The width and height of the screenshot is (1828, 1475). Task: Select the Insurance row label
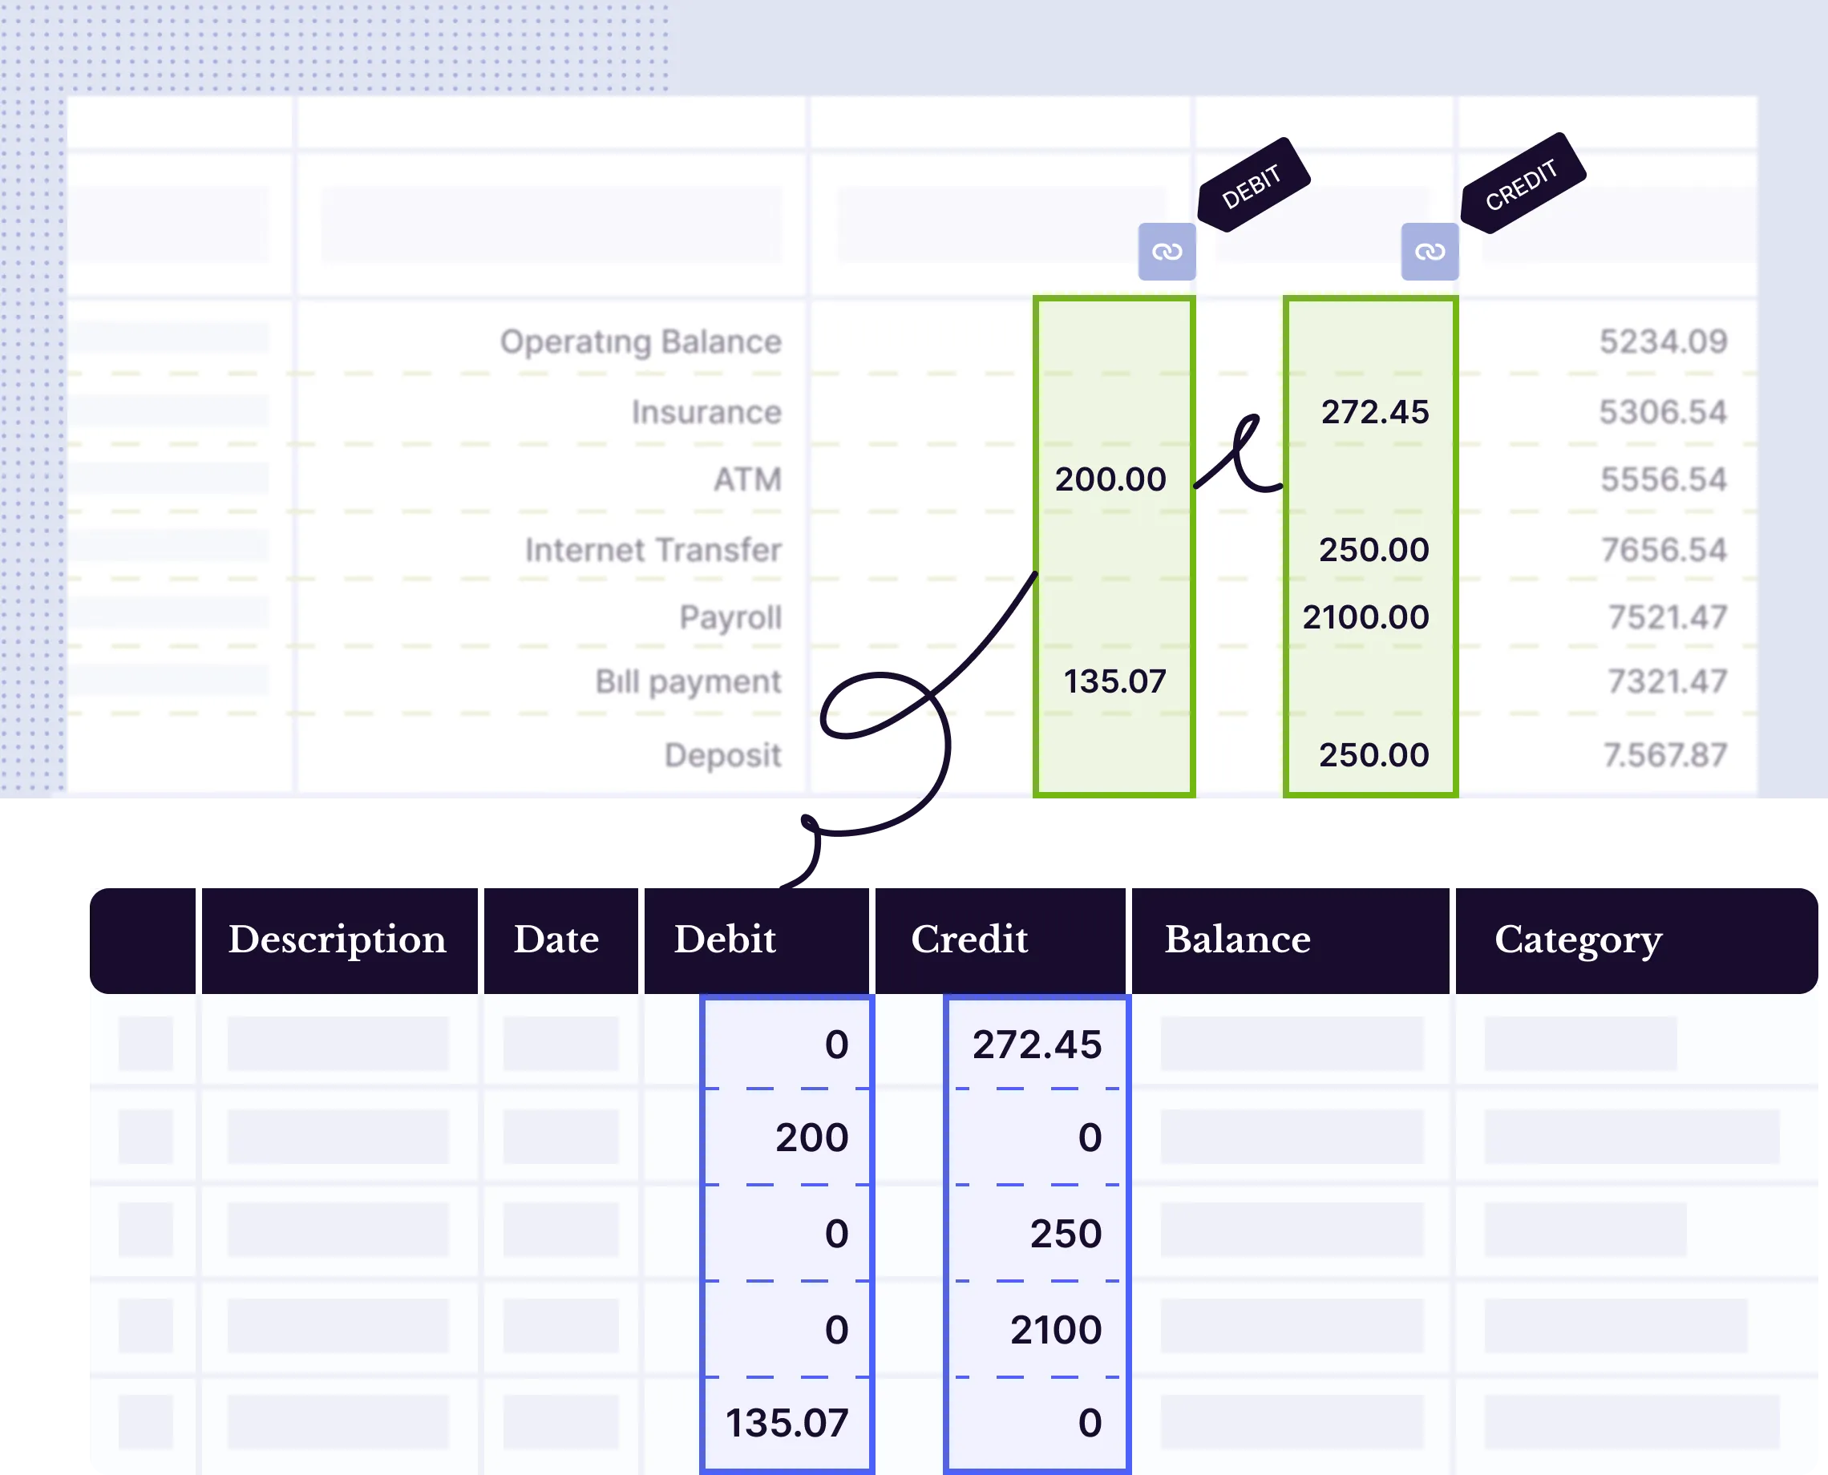[x=706, y=412]
